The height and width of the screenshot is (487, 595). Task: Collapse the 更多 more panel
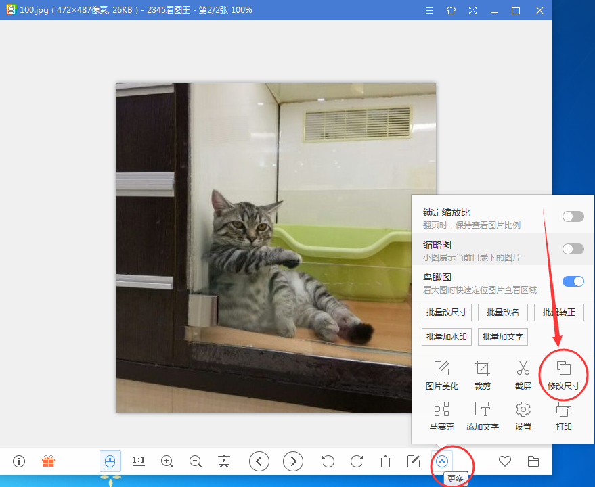click(442, 461)
